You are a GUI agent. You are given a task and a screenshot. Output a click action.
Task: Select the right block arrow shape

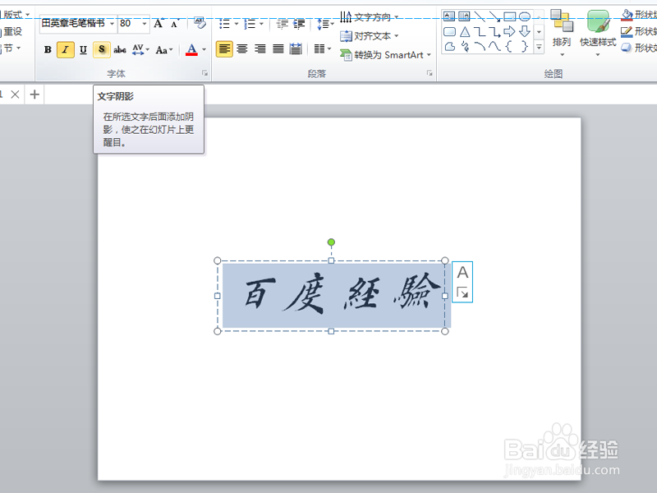(x=509, y=32)
